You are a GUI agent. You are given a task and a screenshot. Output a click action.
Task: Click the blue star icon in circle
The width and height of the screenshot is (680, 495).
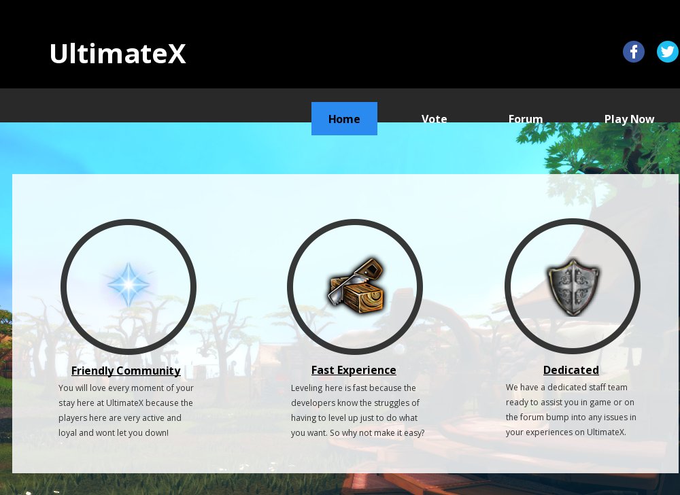pyautogui.click(x=129, y=285)
